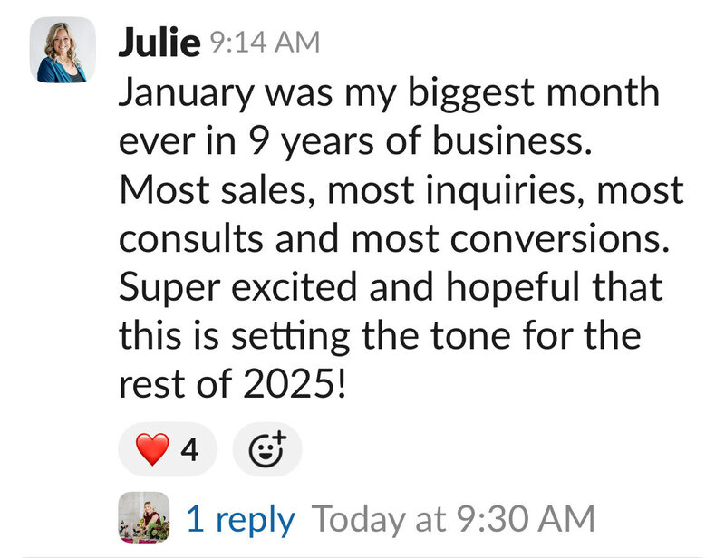The width and height of the screenshot is (725, 558).
Task: Click the line "this is setting the tone for the"
Action: 380,335
